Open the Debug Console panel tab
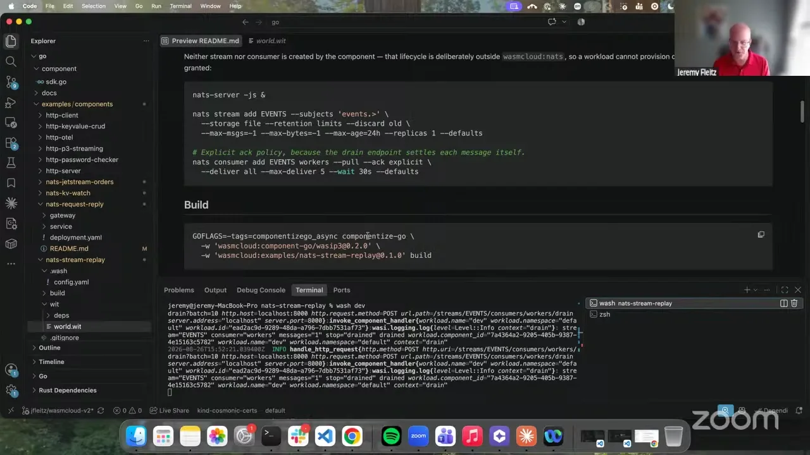Image resolution: width=810 pixels, height=455 pixels. pyautogui.click(x=261, y=290)
